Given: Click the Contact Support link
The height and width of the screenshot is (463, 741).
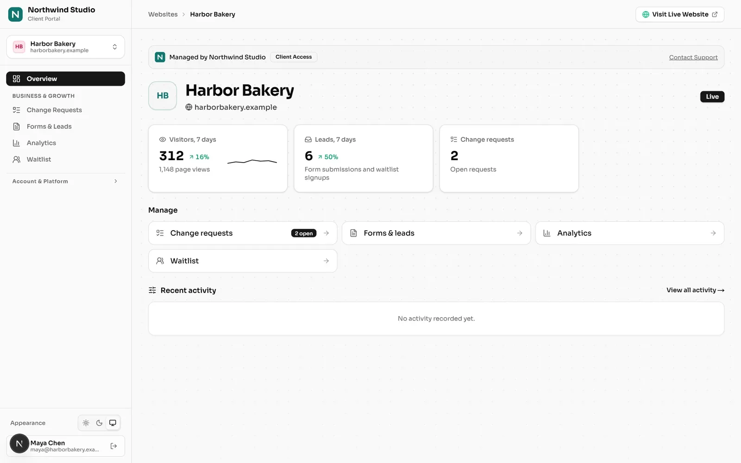Looking at the screenshot, I should [x=693, y=57].
